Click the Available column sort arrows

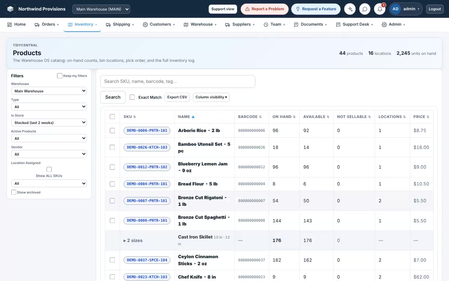[328, 117]
